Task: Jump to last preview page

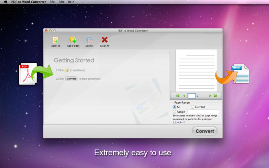Action: tap(216, 96)
